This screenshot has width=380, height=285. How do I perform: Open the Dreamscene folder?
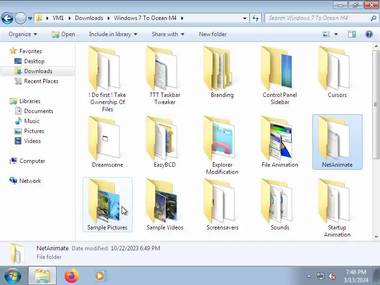[x=107, y=142]
